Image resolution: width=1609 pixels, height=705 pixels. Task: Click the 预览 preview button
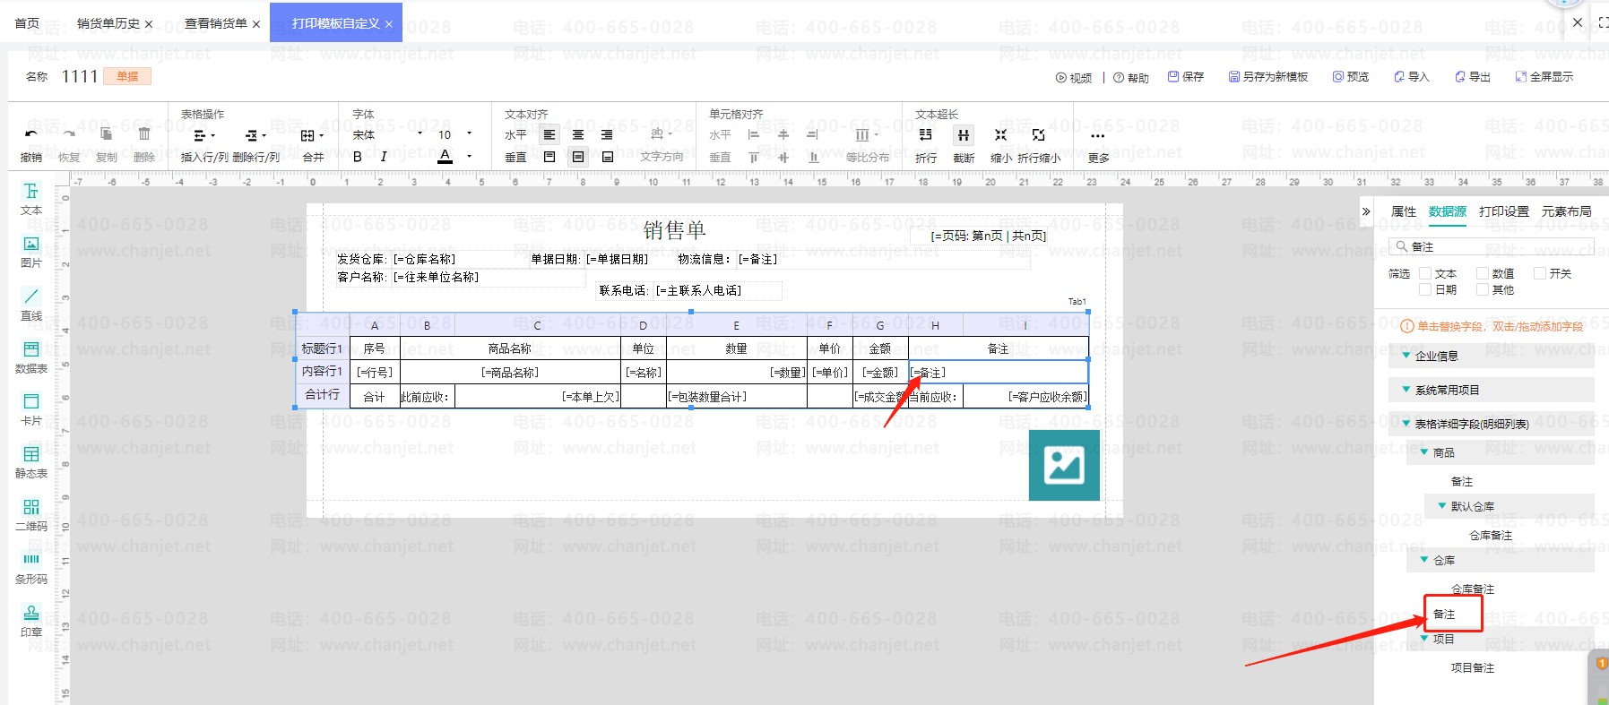pos(1351,77)
